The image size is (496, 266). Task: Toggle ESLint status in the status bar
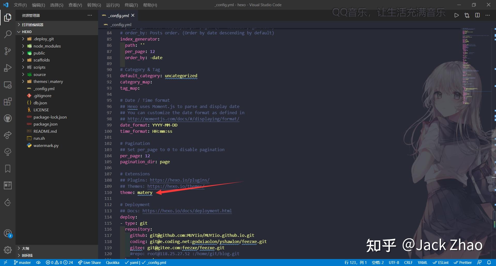(x=440, y=262)
